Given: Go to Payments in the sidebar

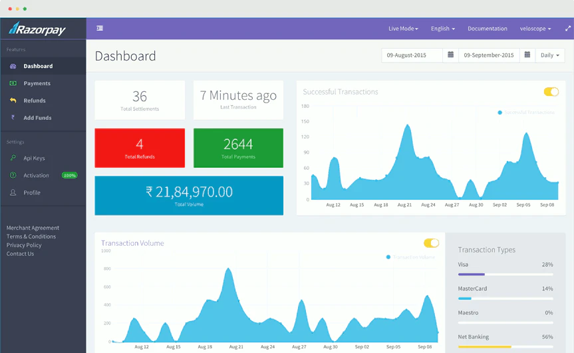Looking at the screenshot, I should [43, 83].
